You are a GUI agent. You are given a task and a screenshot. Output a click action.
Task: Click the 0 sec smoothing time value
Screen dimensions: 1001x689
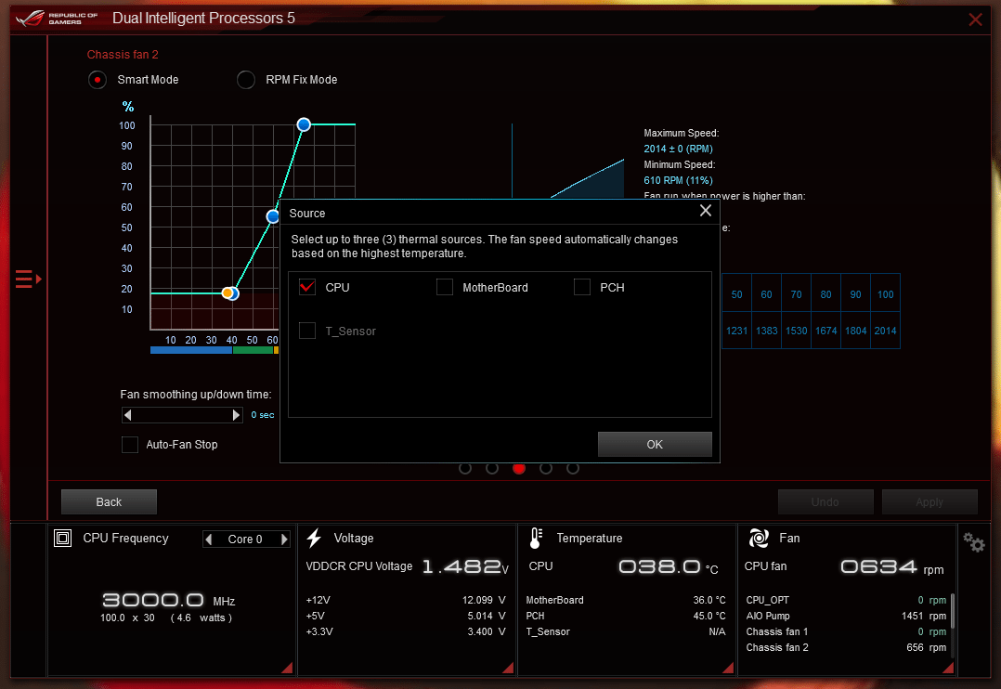(x=263, y=415)
